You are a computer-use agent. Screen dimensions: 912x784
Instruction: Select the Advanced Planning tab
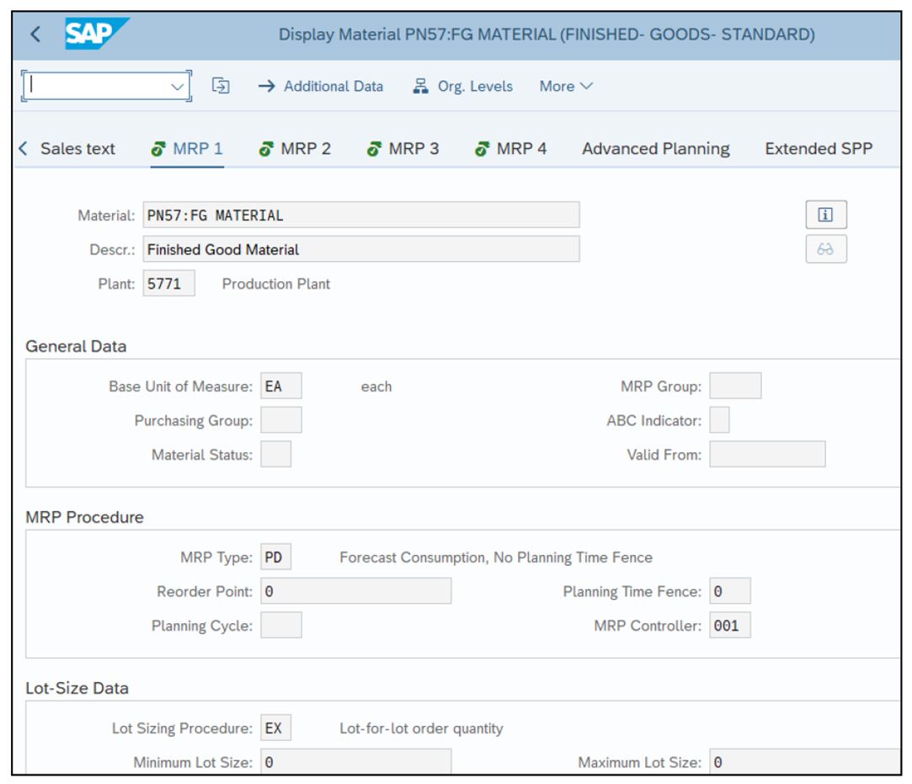(655, 148)
